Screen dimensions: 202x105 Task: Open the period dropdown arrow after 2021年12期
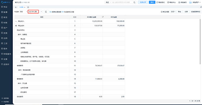coord(41,12)
